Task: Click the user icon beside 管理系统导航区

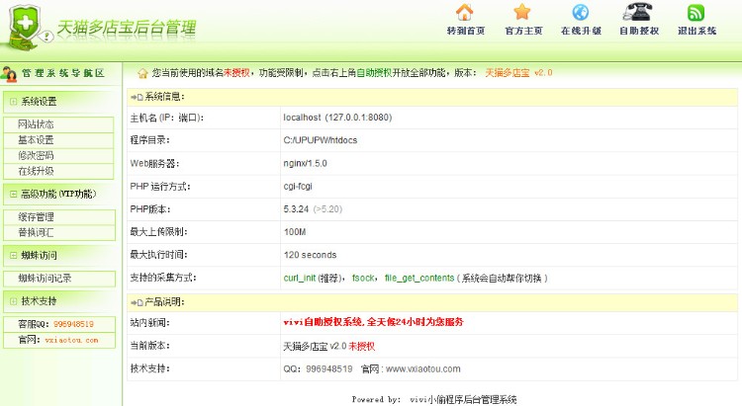Action: [x=9, y=73]
